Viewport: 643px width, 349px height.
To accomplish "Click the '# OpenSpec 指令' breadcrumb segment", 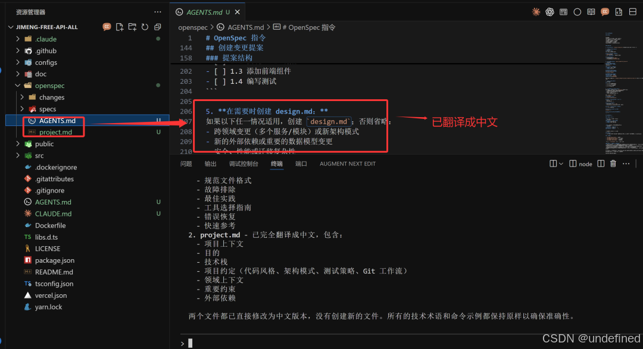I will tap(309, 27).
